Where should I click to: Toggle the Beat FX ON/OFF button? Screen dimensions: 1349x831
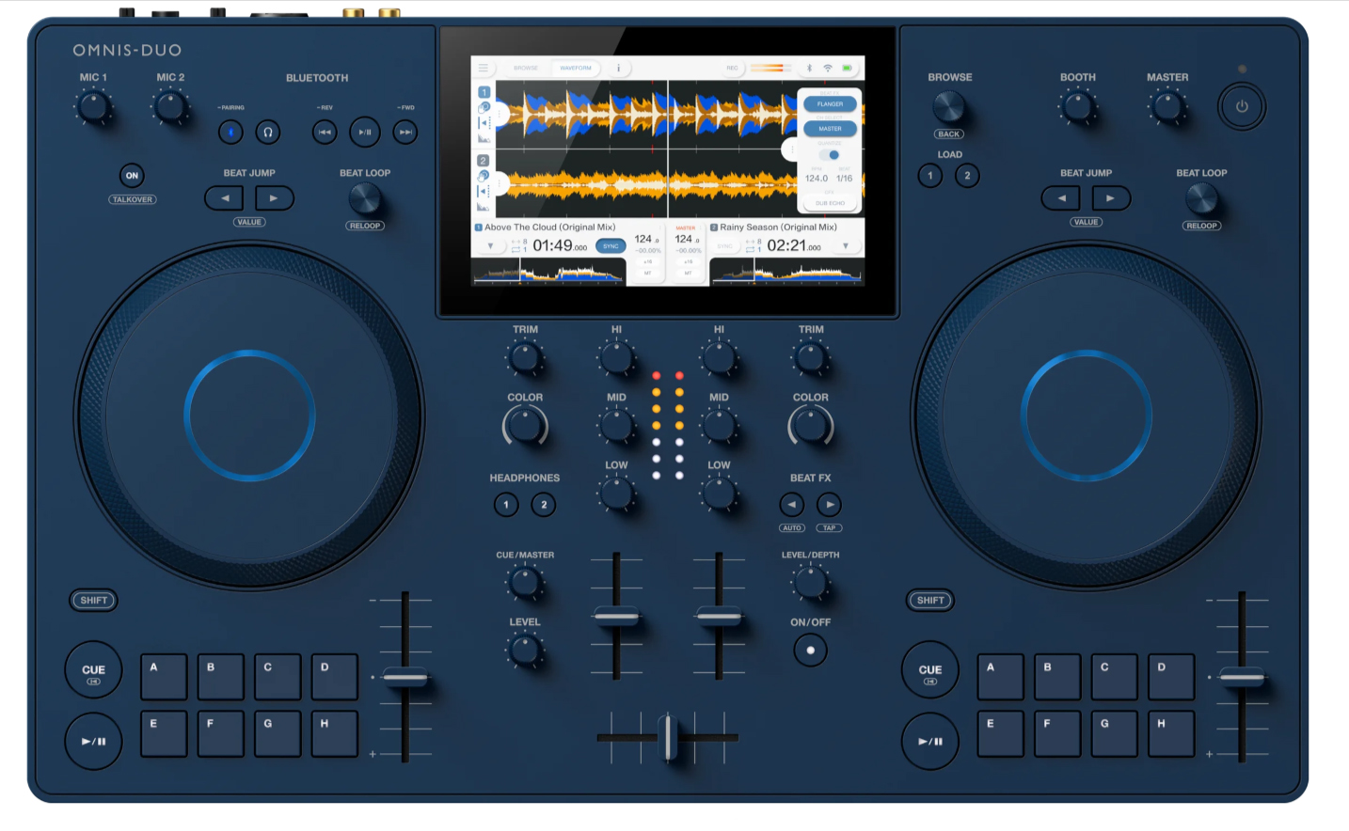810,650
